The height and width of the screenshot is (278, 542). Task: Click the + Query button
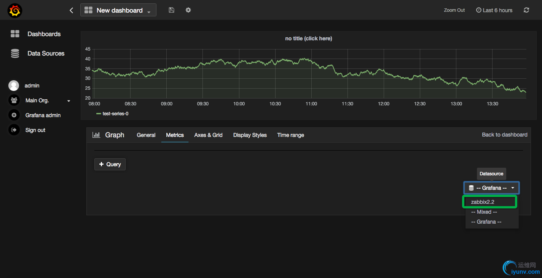pyautogui.click(x=110, y=164)
